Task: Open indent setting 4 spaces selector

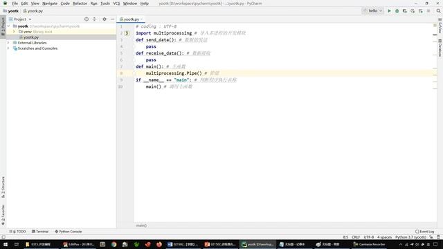Action: click(385, 237)
